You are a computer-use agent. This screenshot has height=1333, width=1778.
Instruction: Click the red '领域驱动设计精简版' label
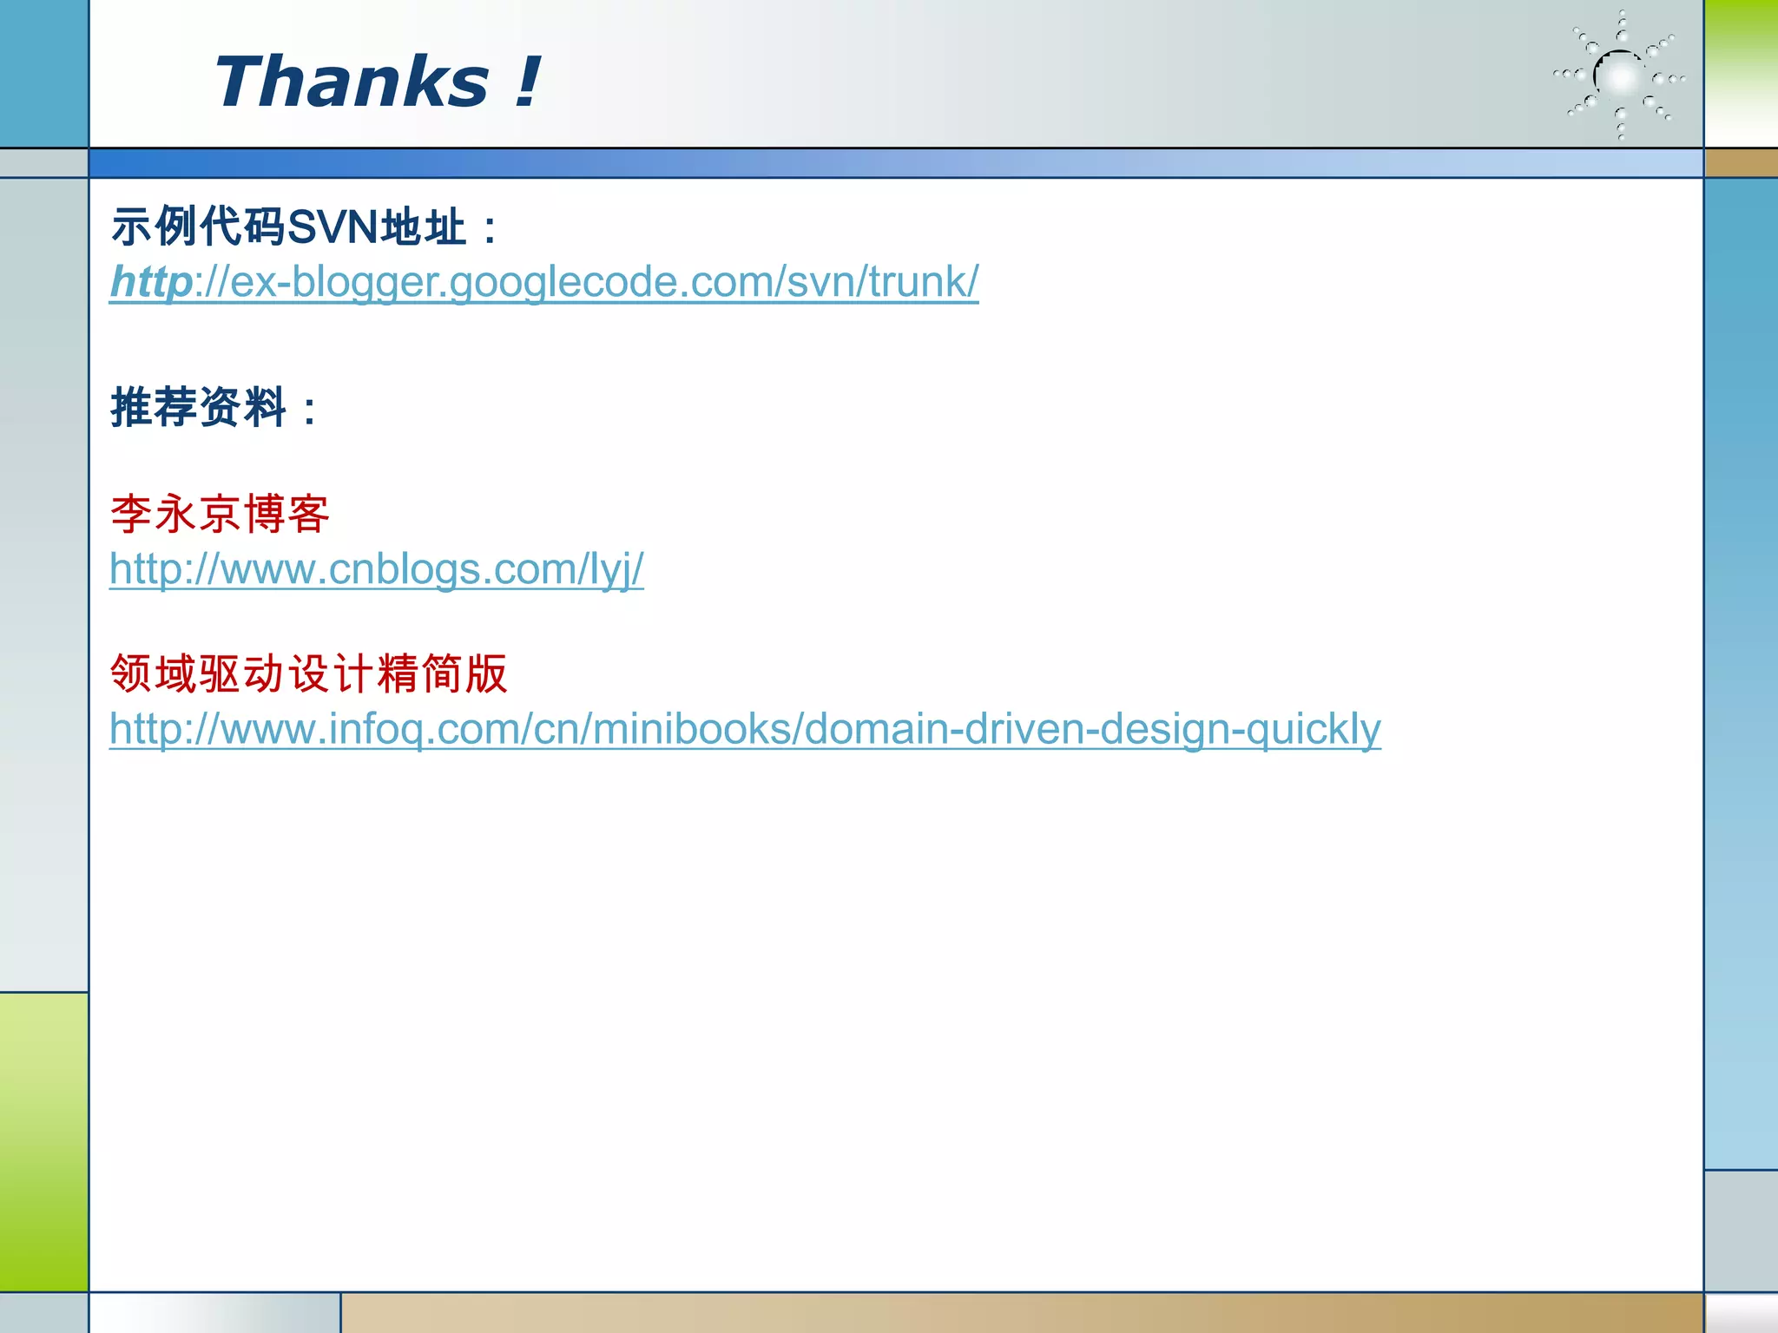tap(309, 673)
